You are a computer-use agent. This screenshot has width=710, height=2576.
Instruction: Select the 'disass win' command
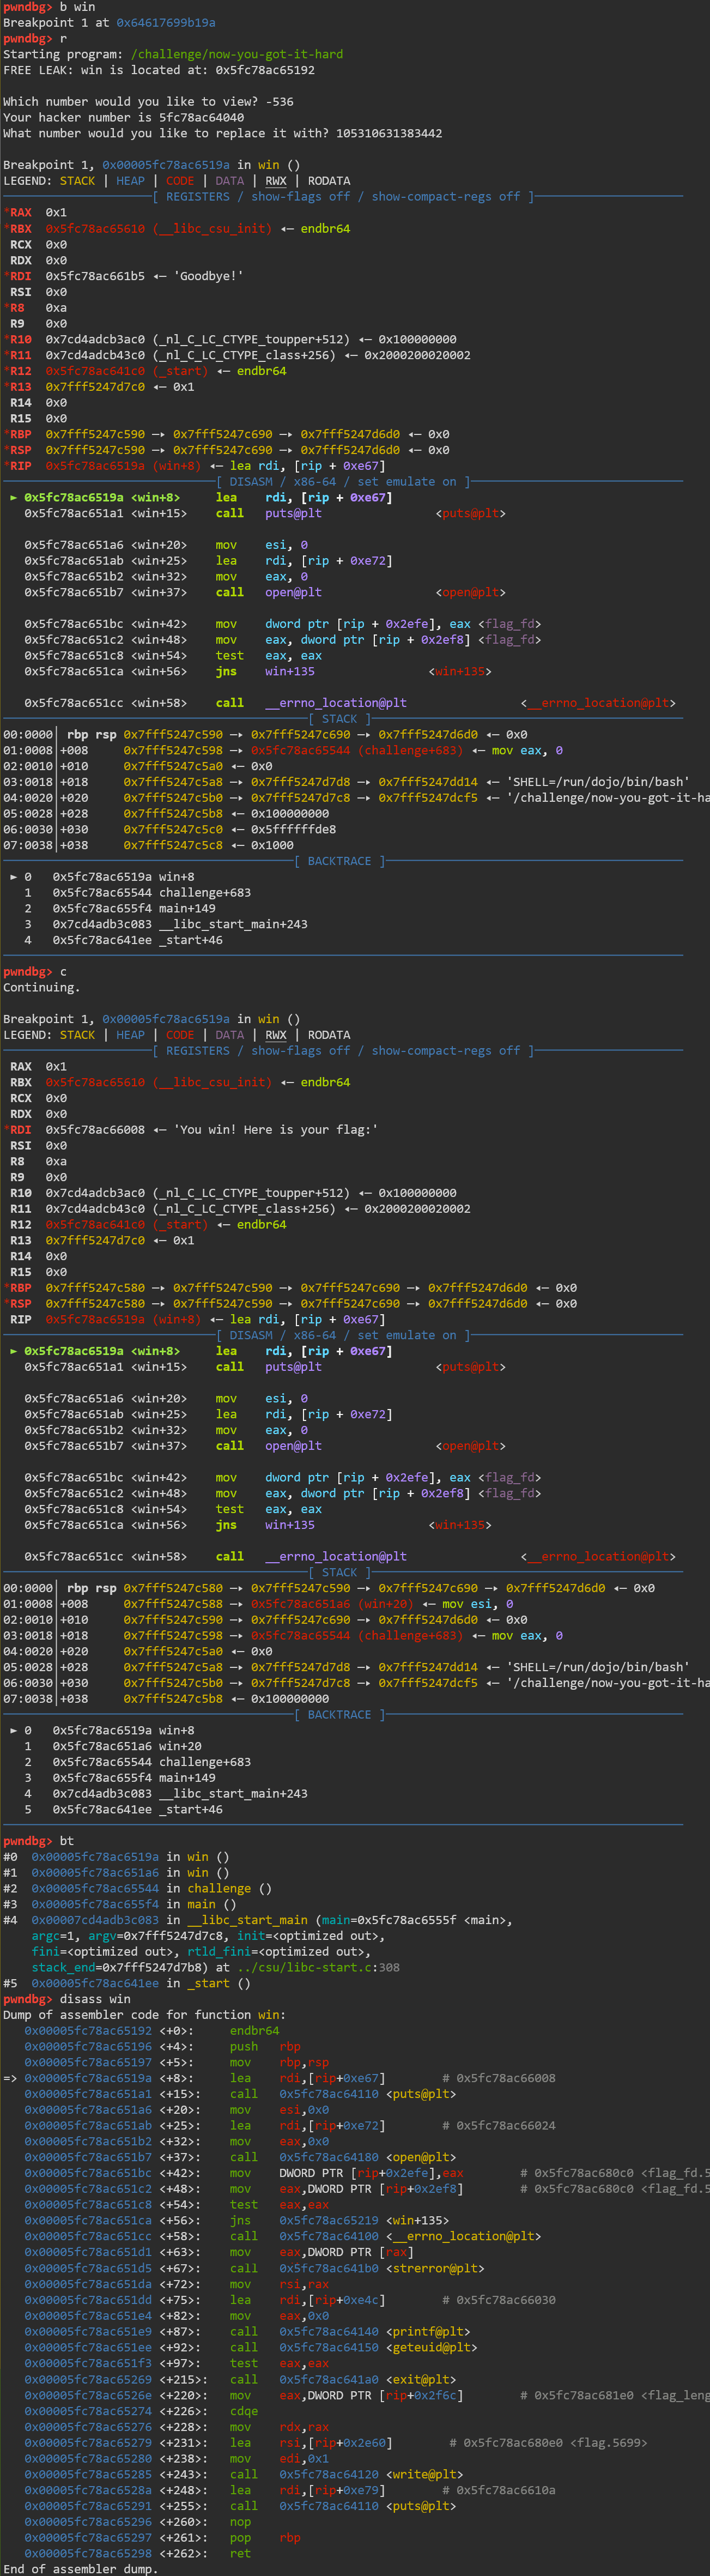click(x=95, y=1999)
